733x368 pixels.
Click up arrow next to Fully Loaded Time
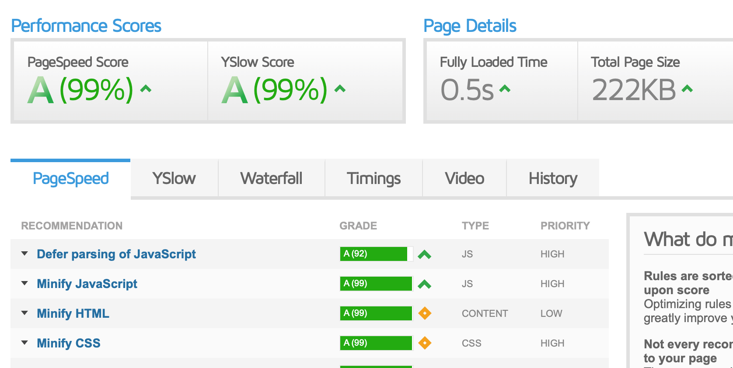click(x=505, y=89)
